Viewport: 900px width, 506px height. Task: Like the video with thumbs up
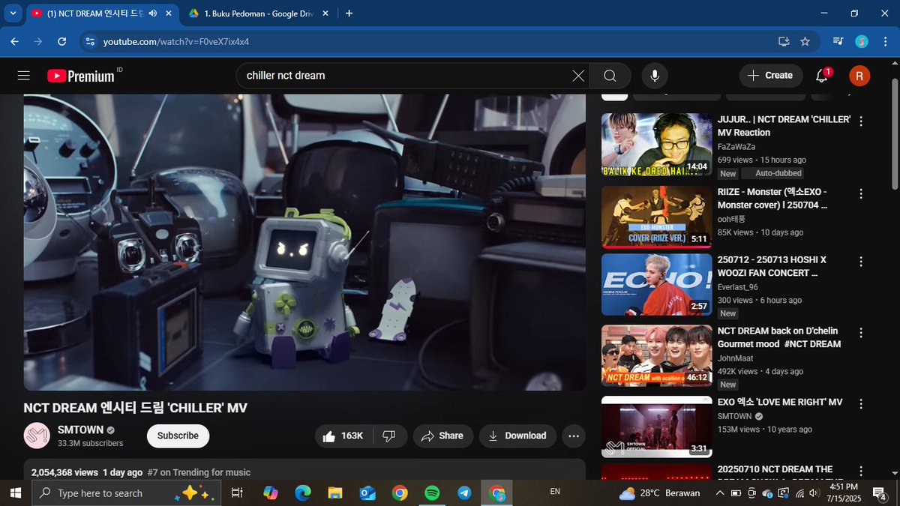[343, 436]
